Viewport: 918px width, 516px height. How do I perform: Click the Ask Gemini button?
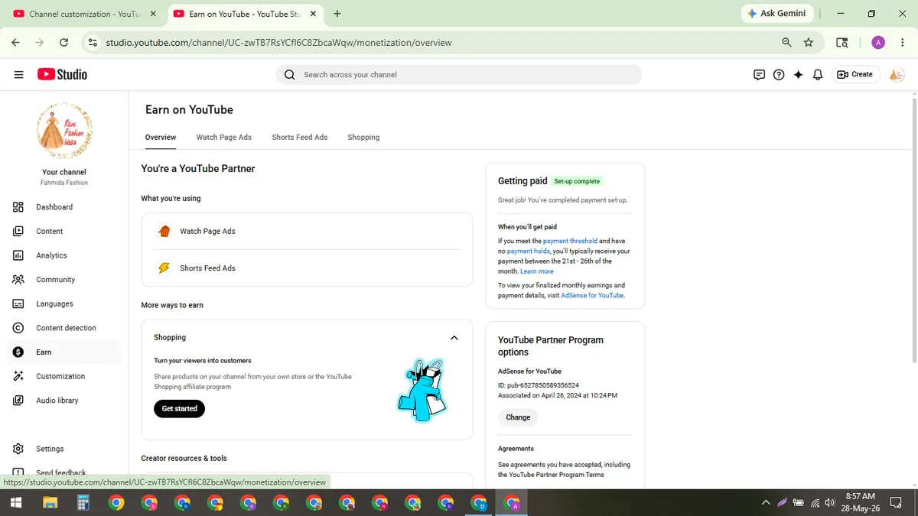click(776, 14)
